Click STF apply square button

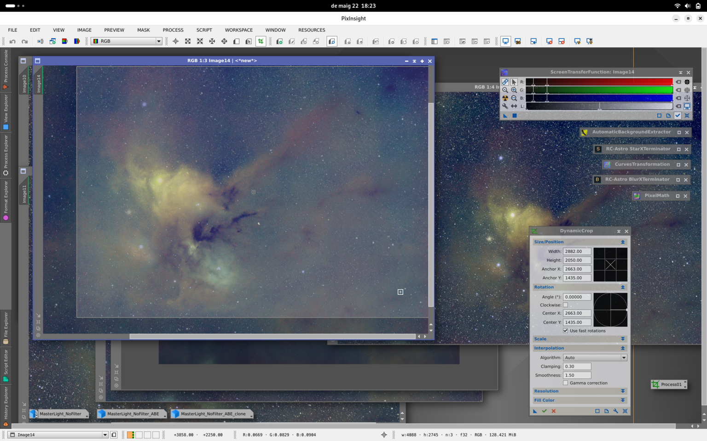pyautogui.click(x=515, y=115)
